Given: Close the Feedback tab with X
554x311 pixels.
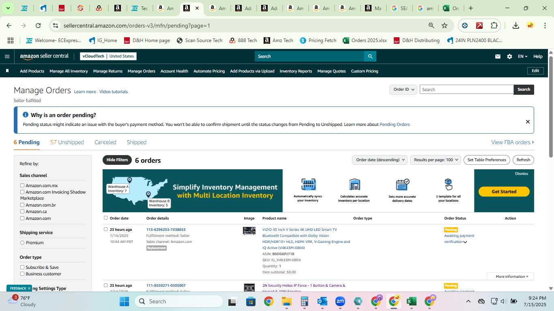Looking at the screenshot, I should 29,288.
